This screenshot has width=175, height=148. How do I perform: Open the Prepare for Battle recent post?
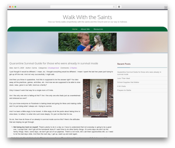pos(124,90)
